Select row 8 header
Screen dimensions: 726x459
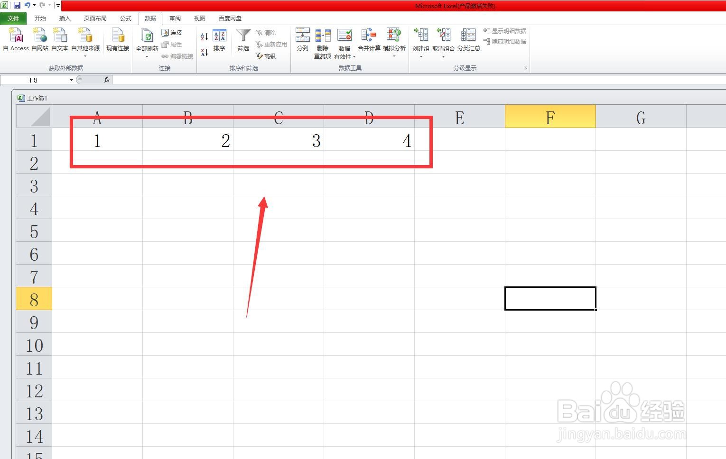coord(34,299)
